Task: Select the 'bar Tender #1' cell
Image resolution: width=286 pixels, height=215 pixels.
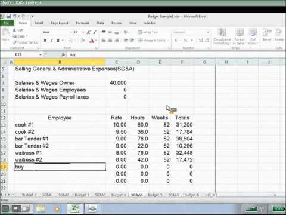Action: [x=60, y=139]
